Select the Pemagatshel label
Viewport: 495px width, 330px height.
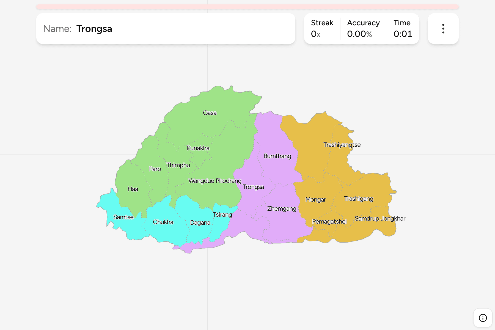click(x=329, y=222)
